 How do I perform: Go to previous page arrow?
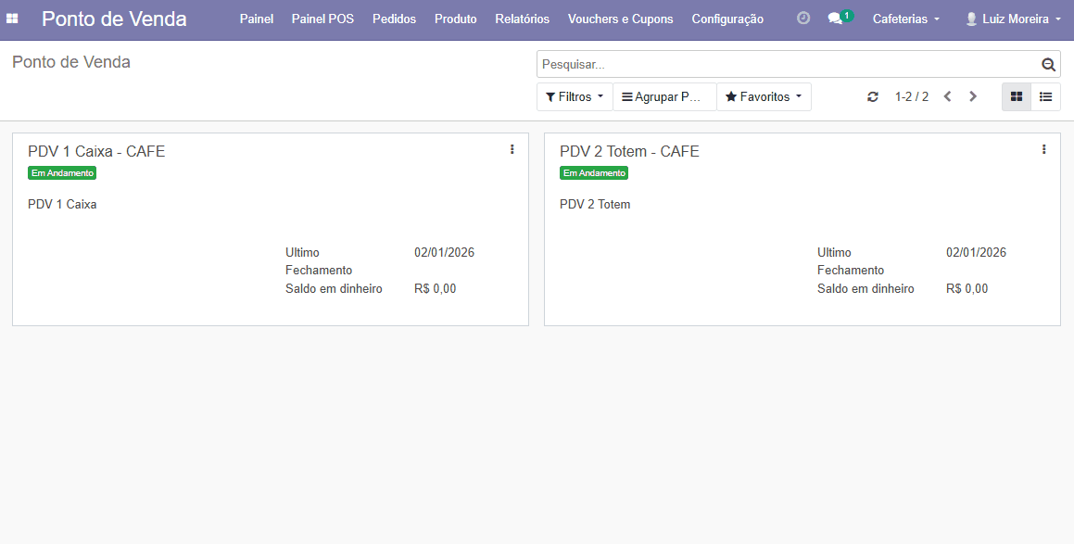(947, 96)
